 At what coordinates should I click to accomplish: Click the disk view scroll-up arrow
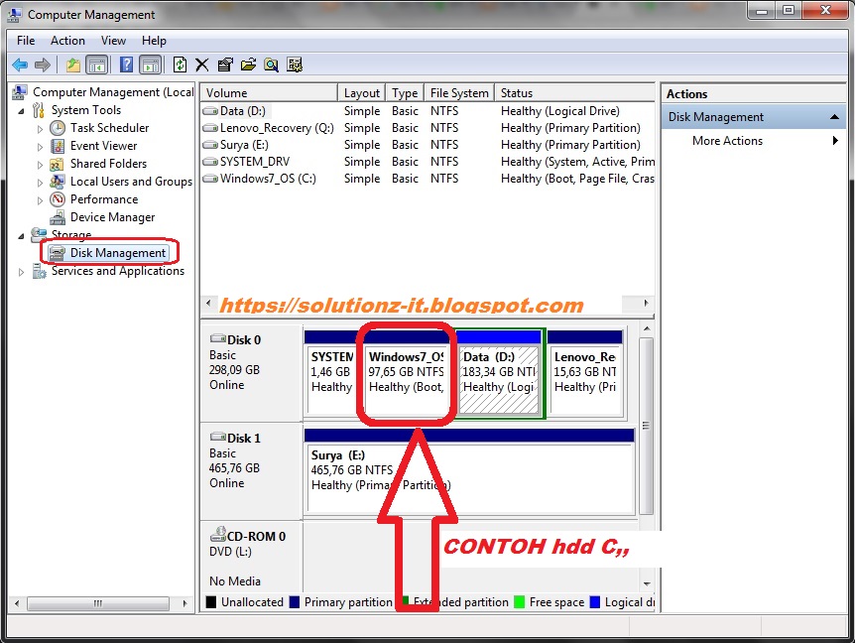click(x=647, y=328)
